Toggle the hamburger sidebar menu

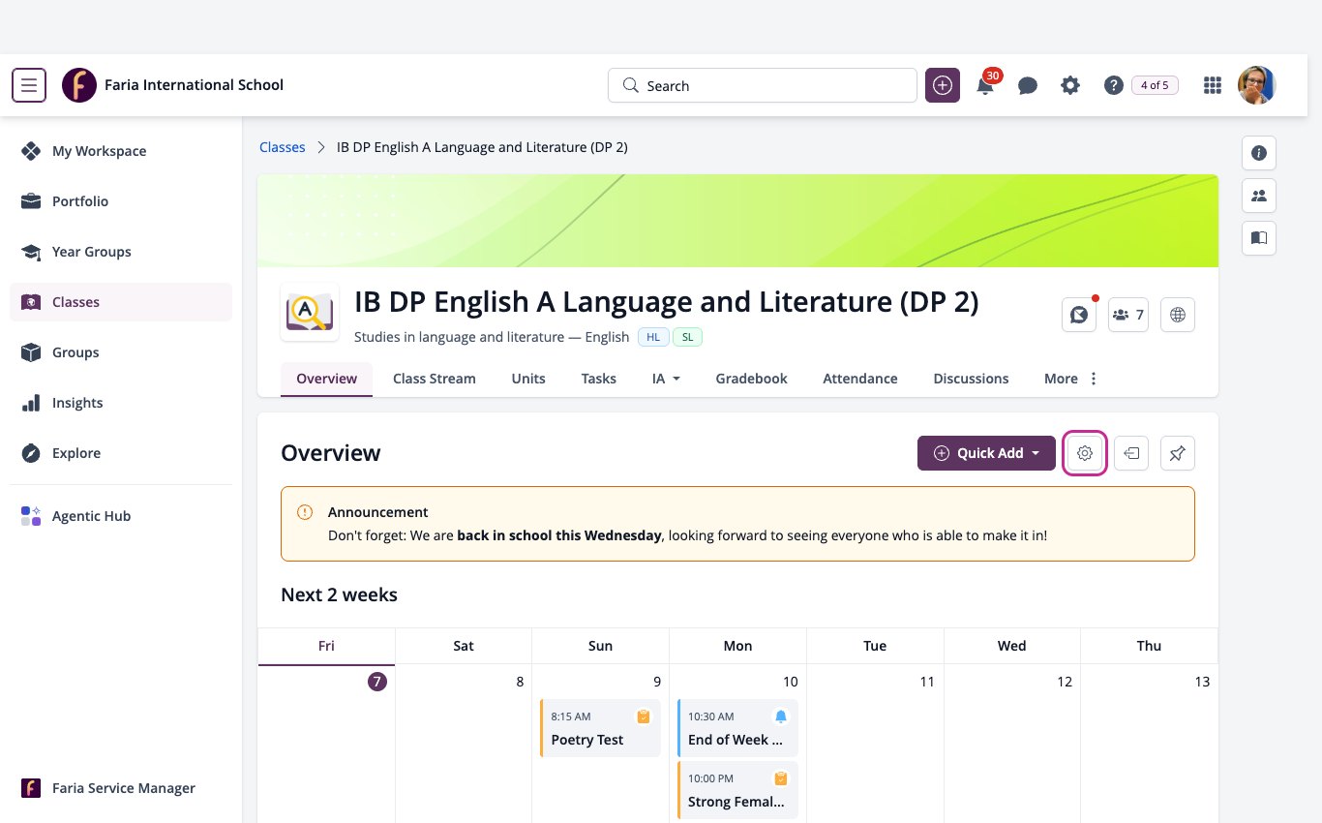29,85
